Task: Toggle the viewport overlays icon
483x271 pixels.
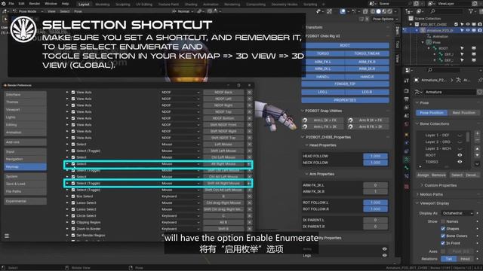Action: [x=343, y=11]
